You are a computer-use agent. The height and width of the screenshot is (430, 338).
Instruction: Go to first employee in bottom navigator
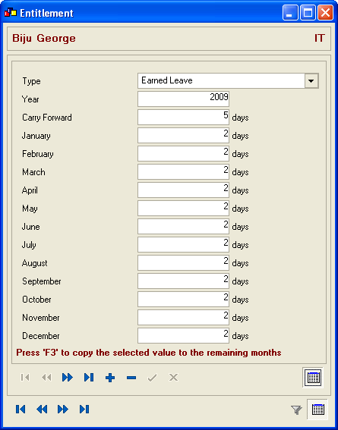tap(21, 410)
